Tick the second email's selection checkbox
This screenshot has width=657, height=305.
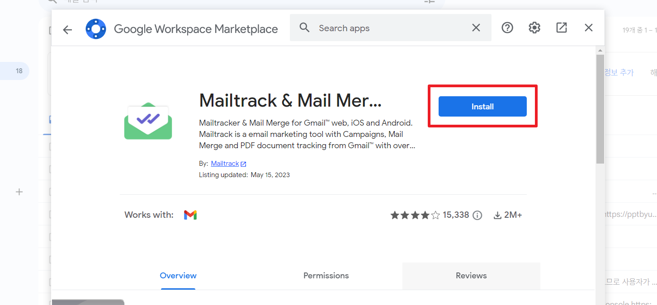point(50,169)
